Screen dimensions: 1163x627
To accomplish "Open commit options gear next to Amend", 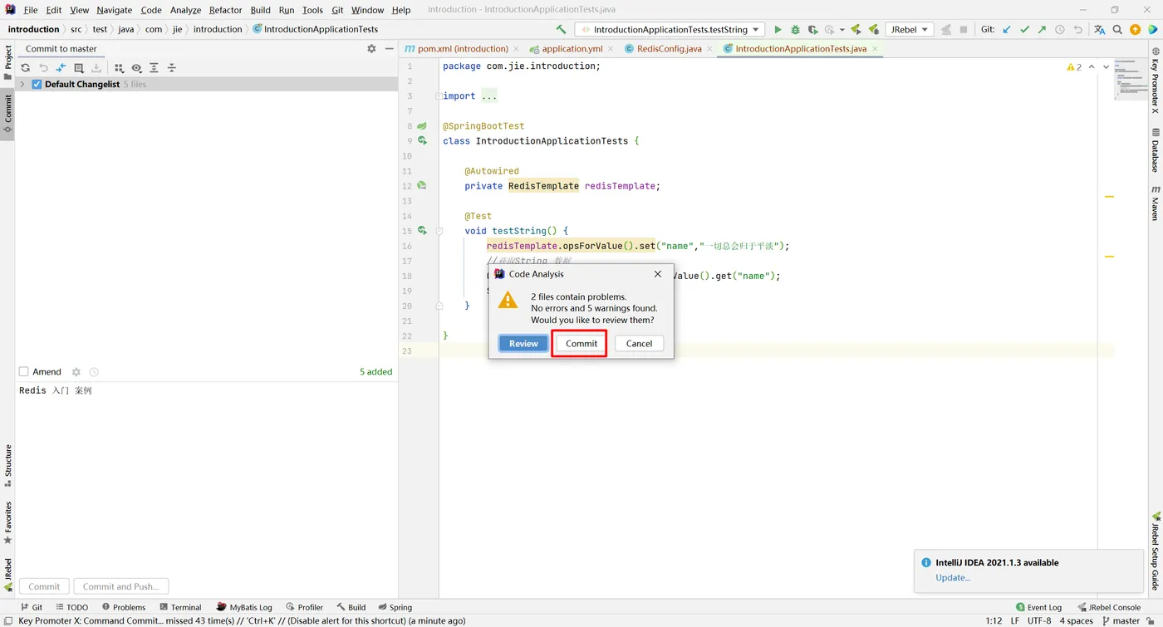I will point(76,372).
